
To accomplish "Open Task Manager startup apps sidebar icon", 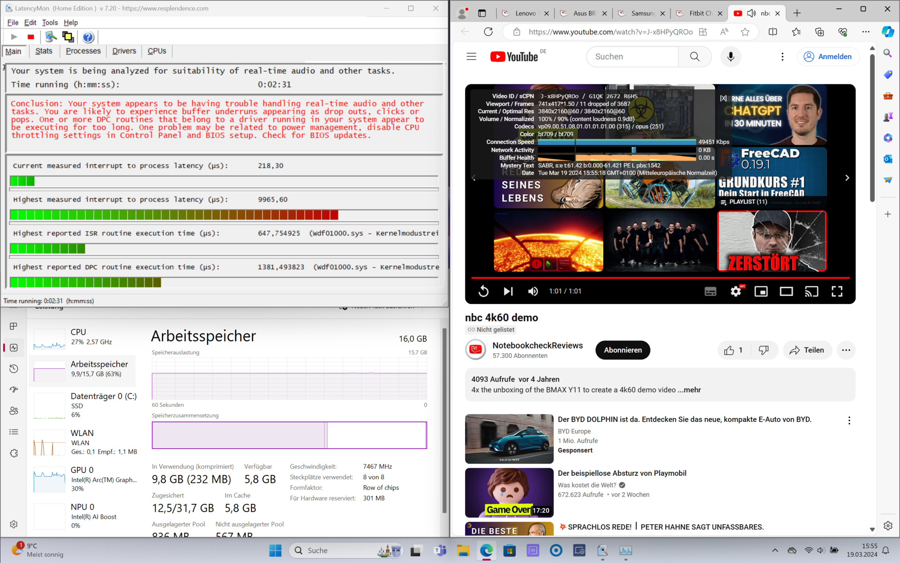I will [14, 389].
